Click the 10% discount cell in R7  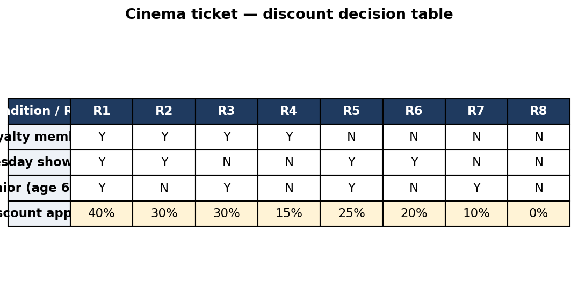pos(476,213)
